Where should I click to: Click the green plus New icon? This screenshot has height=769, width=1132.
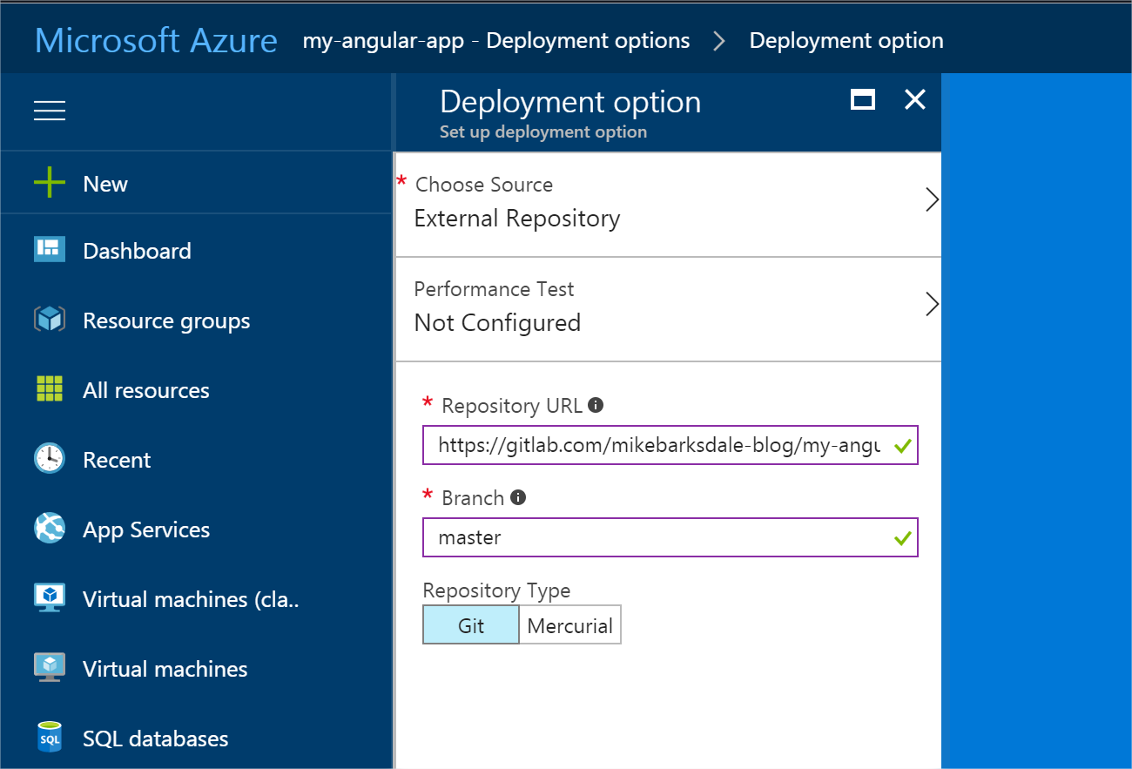(x=50, y=184)
